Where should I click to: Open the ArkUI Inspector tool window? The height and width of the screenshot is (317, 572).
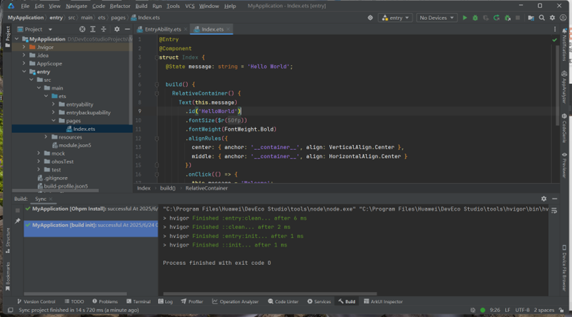click(x=384, y=301)
